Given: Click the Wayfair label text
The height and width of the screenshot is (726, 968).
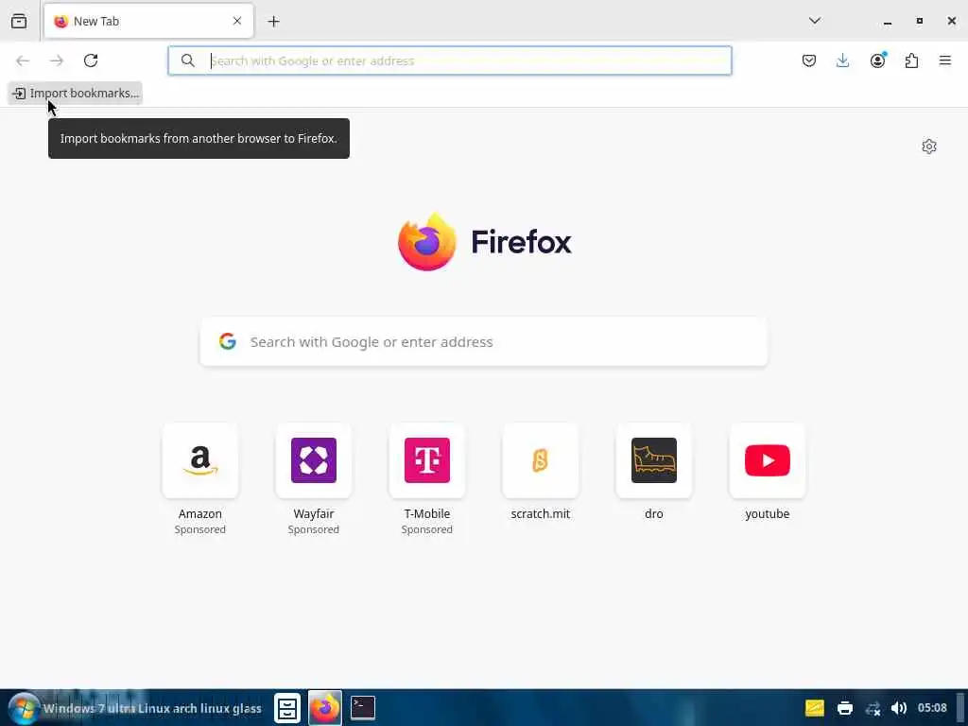Looking at the screenshot, I should [x=314, y=513].
